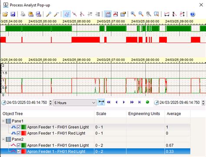Viewport: 206px width, 157px height.
Task: Collapse the Pane2 tree node
Action: pos(3,139)
